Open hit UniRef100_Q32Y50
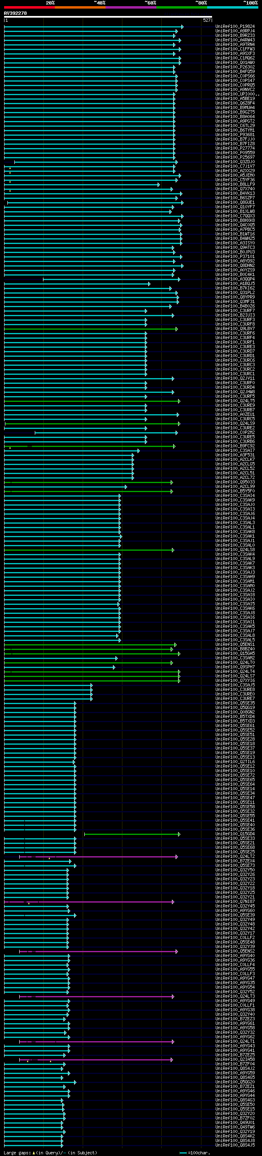262x1156 pixels. tap(235, 869)
